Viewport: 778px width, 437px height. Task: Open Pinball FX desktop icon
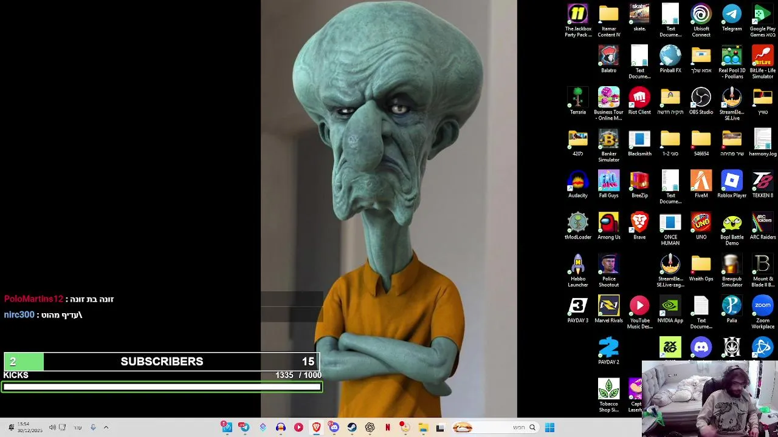670,59
